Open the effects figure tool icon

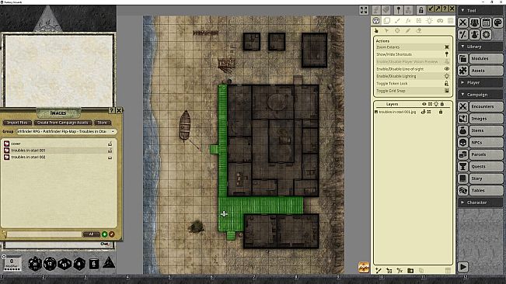pyautogui.click(x=475, y=34)
